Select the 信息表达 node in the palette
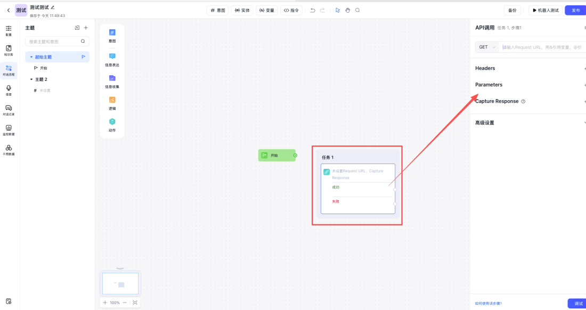The height and width of the screenshot is (310, 586). [x=112, y=59]
